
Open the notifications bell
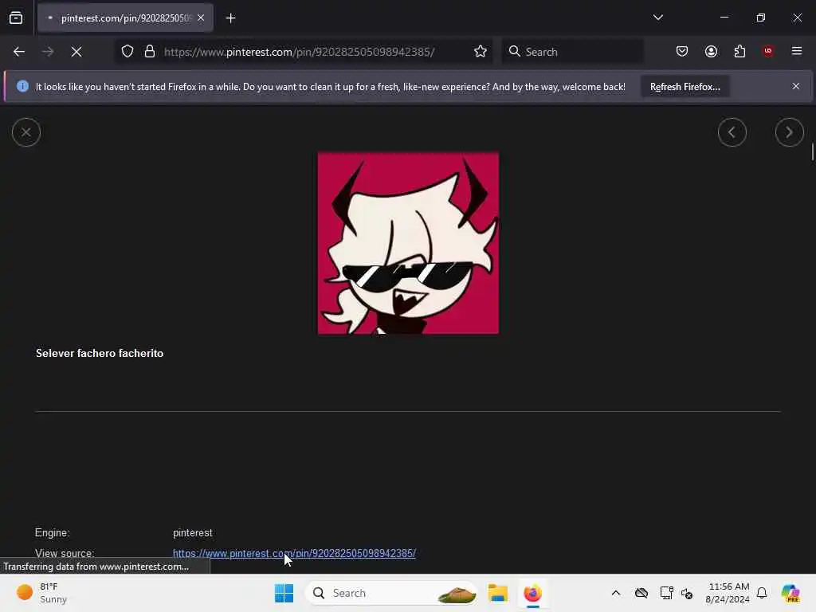pos(762,593)
